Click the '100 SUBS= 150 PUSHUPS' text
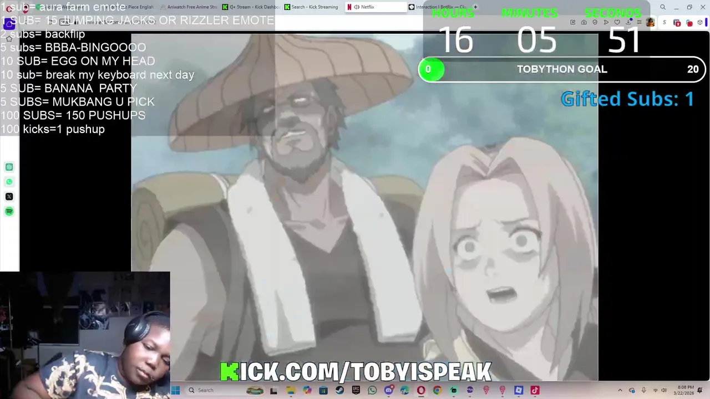Image resolution: width=710 pixels, height=399 pixels. [x=73, y=115]
